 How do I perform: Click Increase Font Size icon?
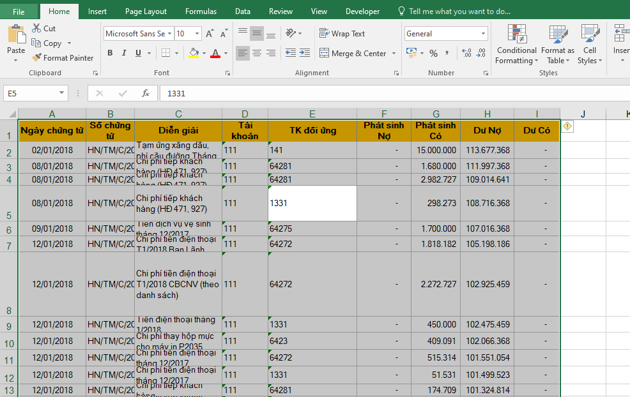click(210, 34)
